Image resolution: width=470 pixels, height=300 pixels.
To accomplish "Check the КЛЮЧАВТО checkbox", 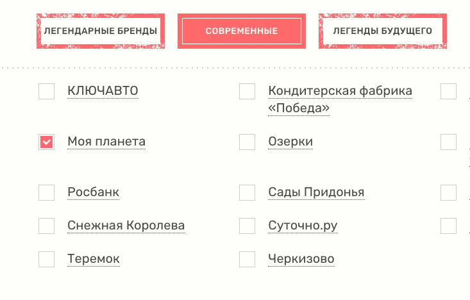I will pyautogui.click(x=46, y=92).
